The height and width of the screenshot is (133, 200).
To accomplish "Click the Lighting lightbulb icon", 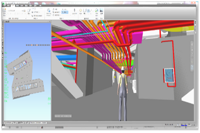I will pyautogui.click(x=81, y=11).
